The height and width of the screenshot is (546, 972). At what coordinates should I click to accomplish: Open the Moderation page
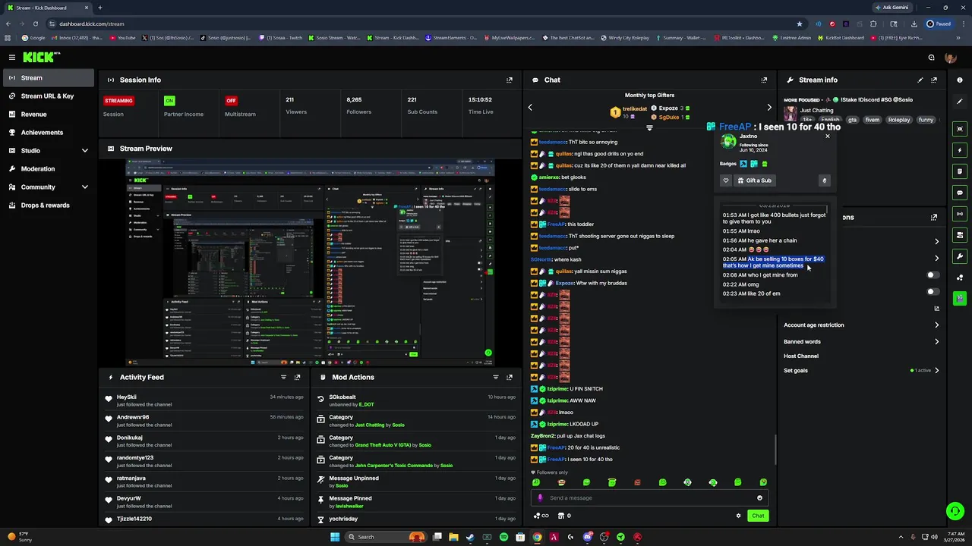pyautogui.click(x=47, y=168)
